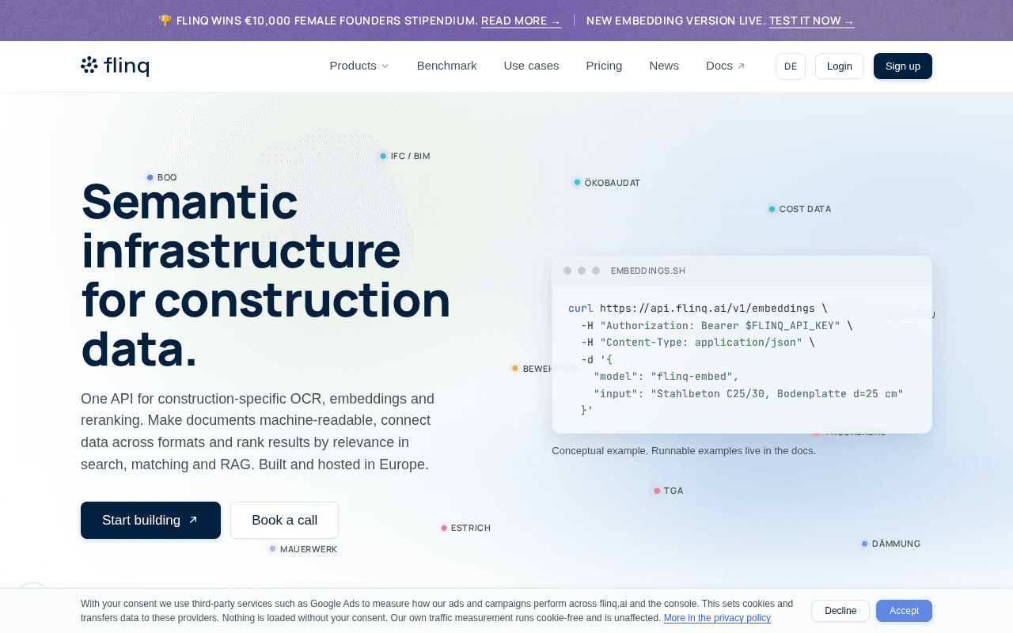Click the flinq logo icon
This screenshot has height=633, width=1013.
(x=89, y=66)
